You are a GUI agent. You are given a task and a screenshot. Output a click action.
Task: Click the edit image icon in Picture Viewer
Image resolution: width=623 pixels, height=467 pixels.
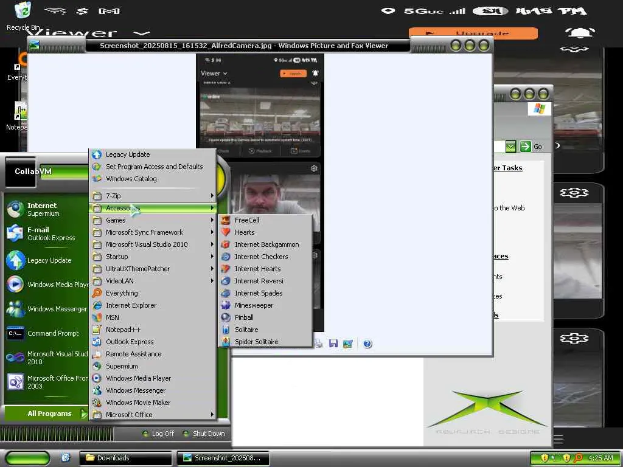(x=347, y=344)
